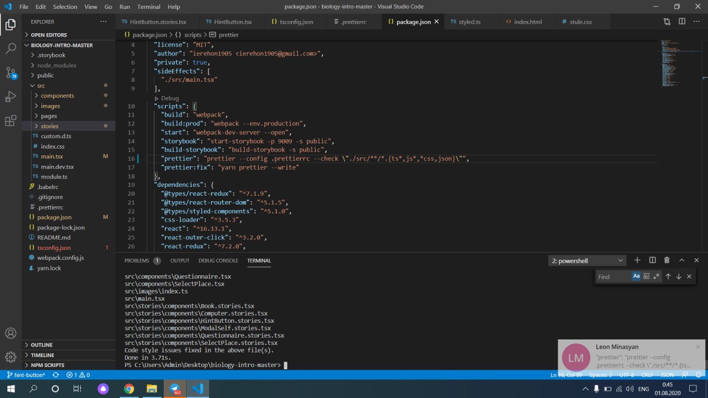Open the Telegram app in taskbar

175,389
